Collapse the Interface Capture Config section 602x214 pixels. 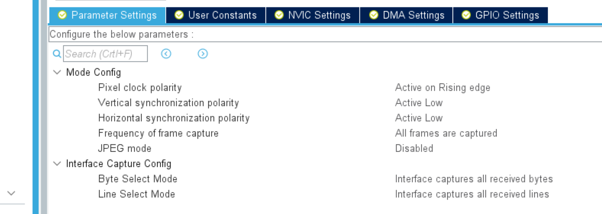[x=57, y=164]
